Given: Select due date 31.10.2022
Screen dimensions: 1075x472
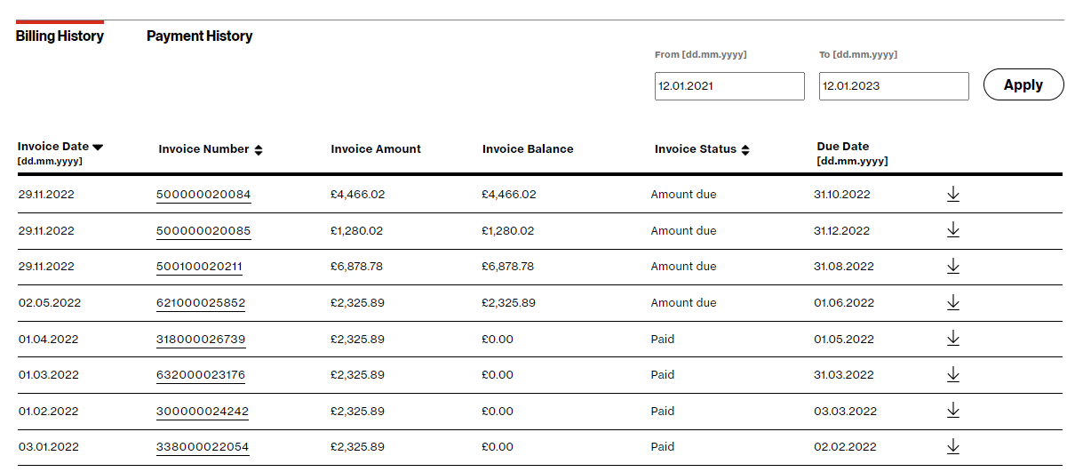Looking at the screenshot, I should (842, 195).
